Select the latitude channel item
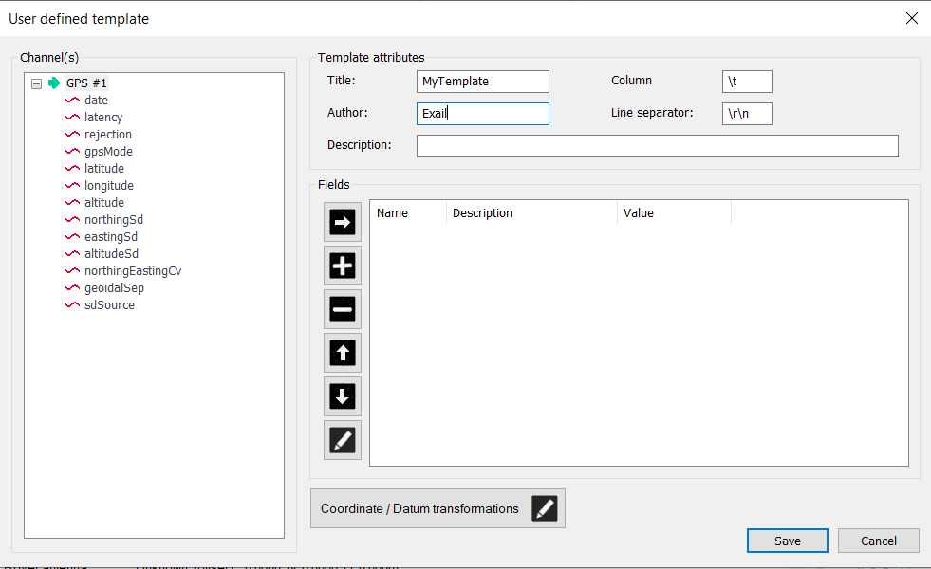This screenshot has height=569, width=931. point(103,169)
